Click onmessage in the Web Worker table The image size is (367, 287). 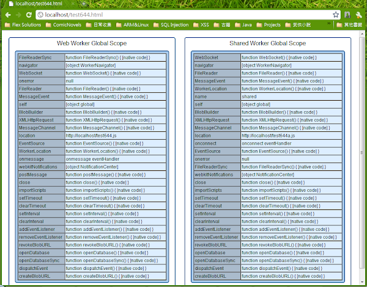42,159
